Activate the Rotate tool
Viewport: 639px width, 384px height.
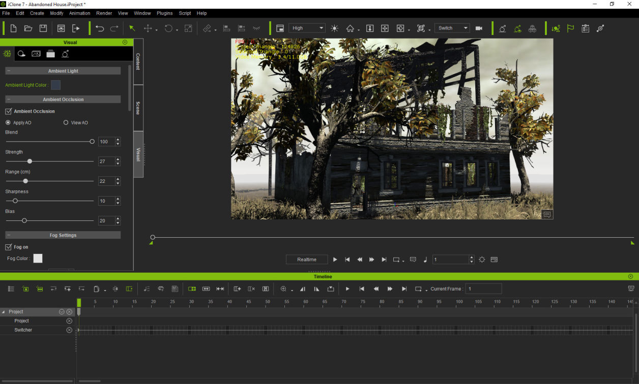tap(168, 28)
